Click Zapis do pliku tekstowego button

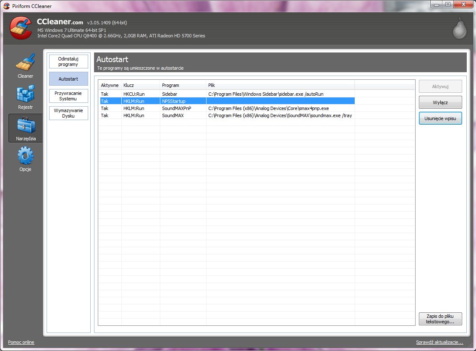(x=440, y=319)
